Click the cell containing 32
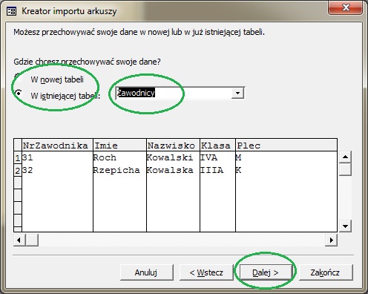The width and height of the screenshot is (368, 294). coord(57,170)
